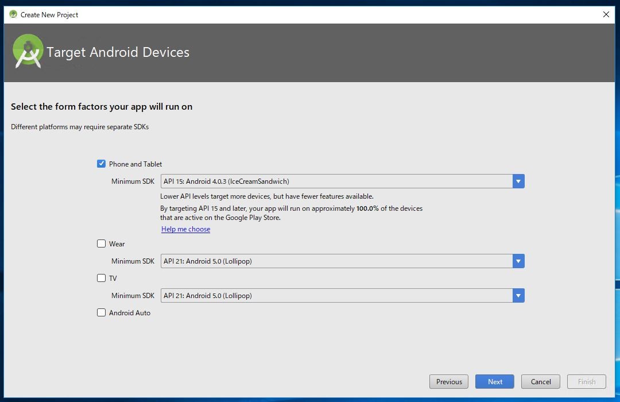Click the disabled Finish button
This screenshot has width=620, height=402.
tap(586, 381)
